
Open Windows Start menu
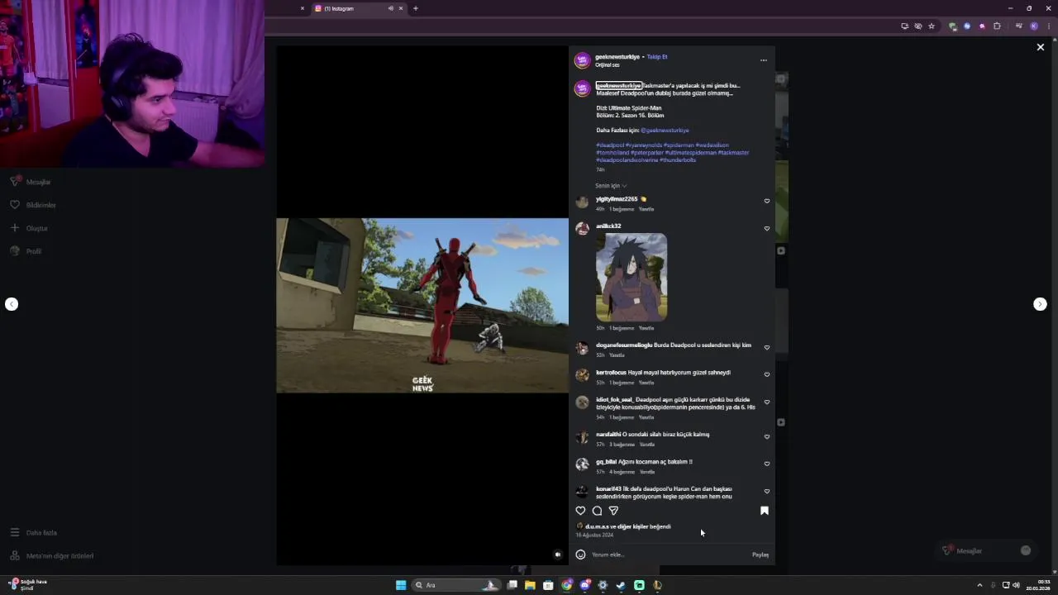click(401, 585)
